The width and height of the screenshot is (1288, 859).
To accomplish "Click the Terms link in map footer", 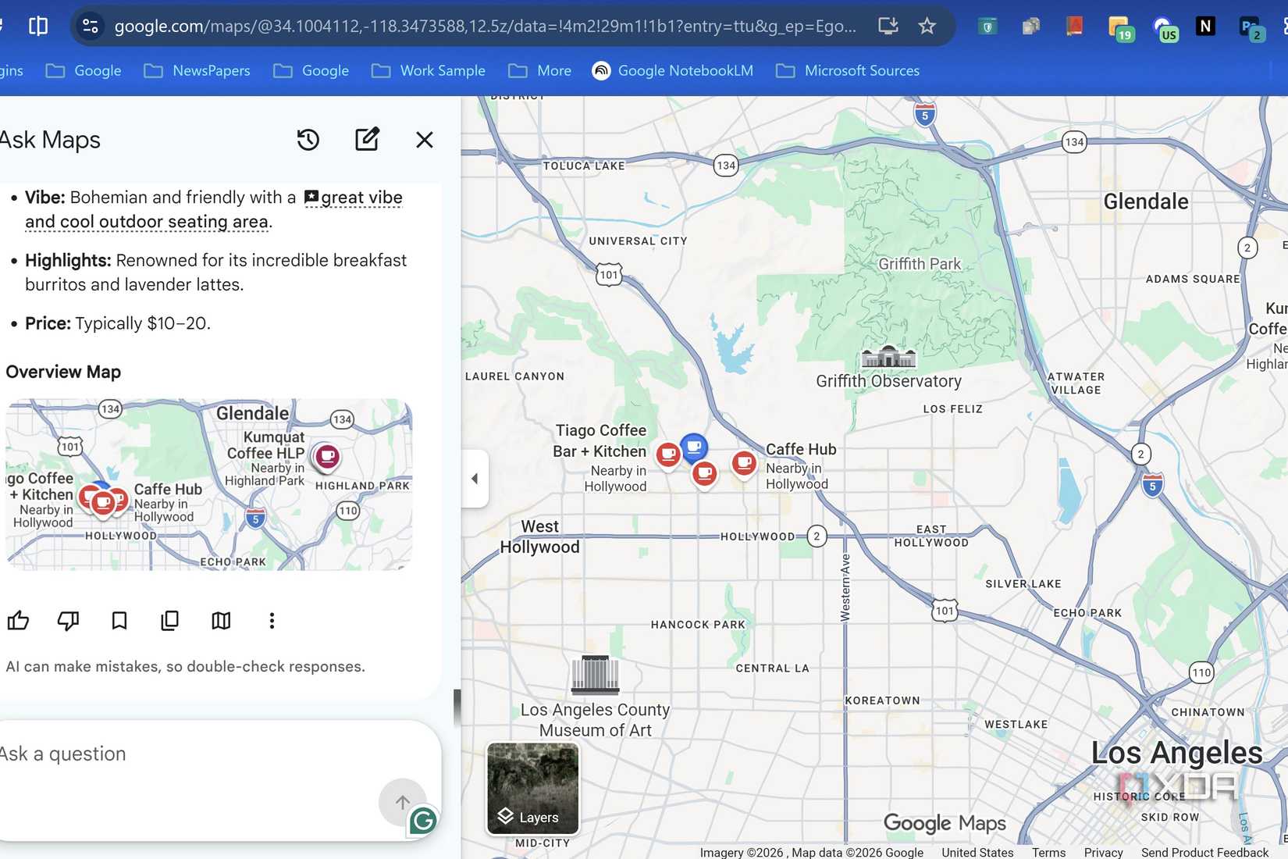I will (1048, 852).
